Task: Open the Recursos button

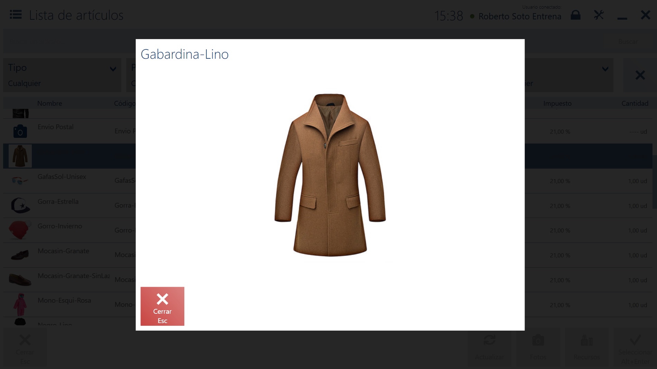Action: (587, 348)
